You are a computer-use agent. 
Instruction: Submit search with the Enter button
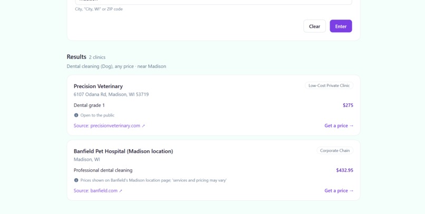pyautogui.click(x=341, y=26)
